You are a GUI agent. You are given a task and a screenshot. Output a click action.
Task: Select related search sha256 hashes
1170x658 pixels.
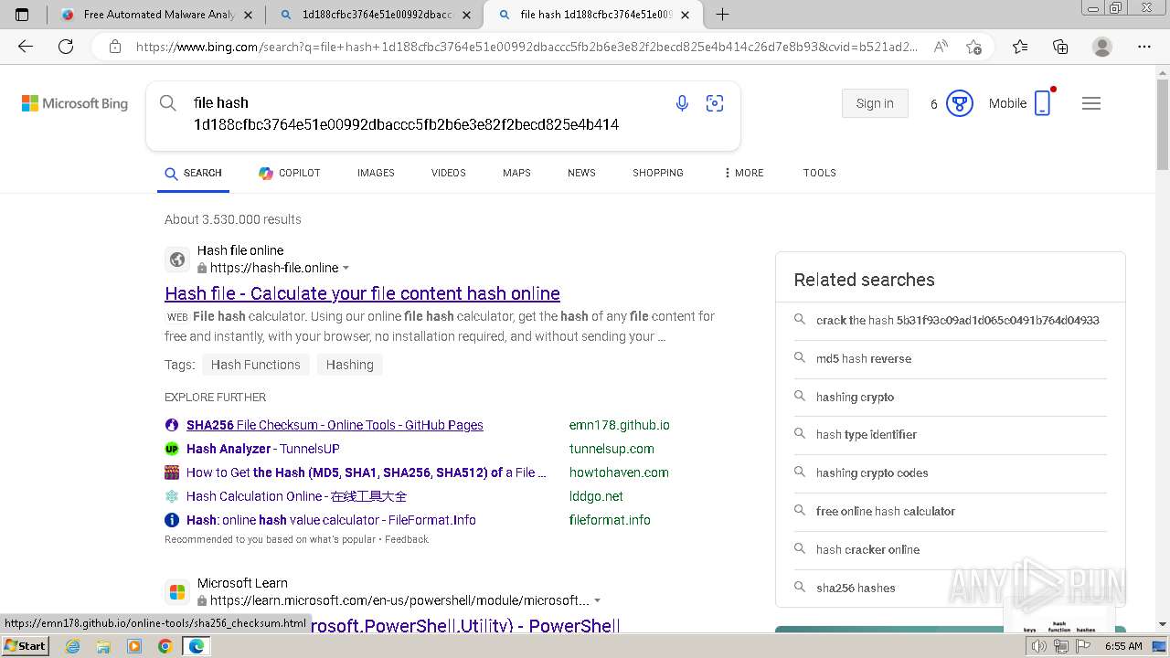tap(856, 589)
